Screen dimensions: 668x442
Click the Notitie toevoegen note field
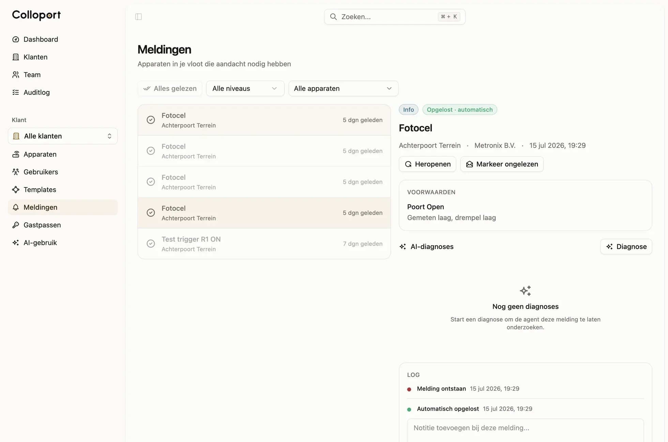(x=525, y=430)
